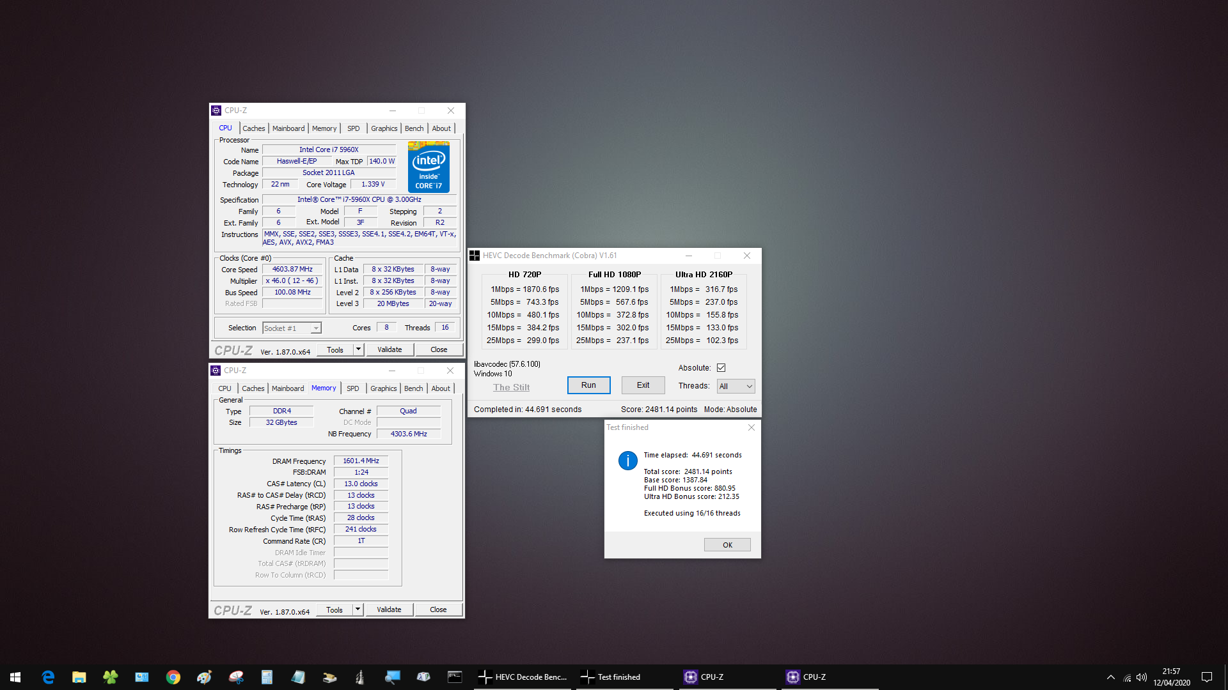Expand Tools arrow in bottom CPU-Z

click(358, 609)
